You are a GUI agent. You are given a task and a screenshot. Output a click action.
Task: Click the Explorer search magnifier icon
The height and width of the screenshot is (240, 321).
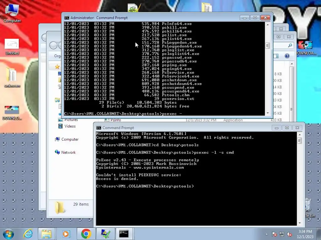[x=290, y=45]
